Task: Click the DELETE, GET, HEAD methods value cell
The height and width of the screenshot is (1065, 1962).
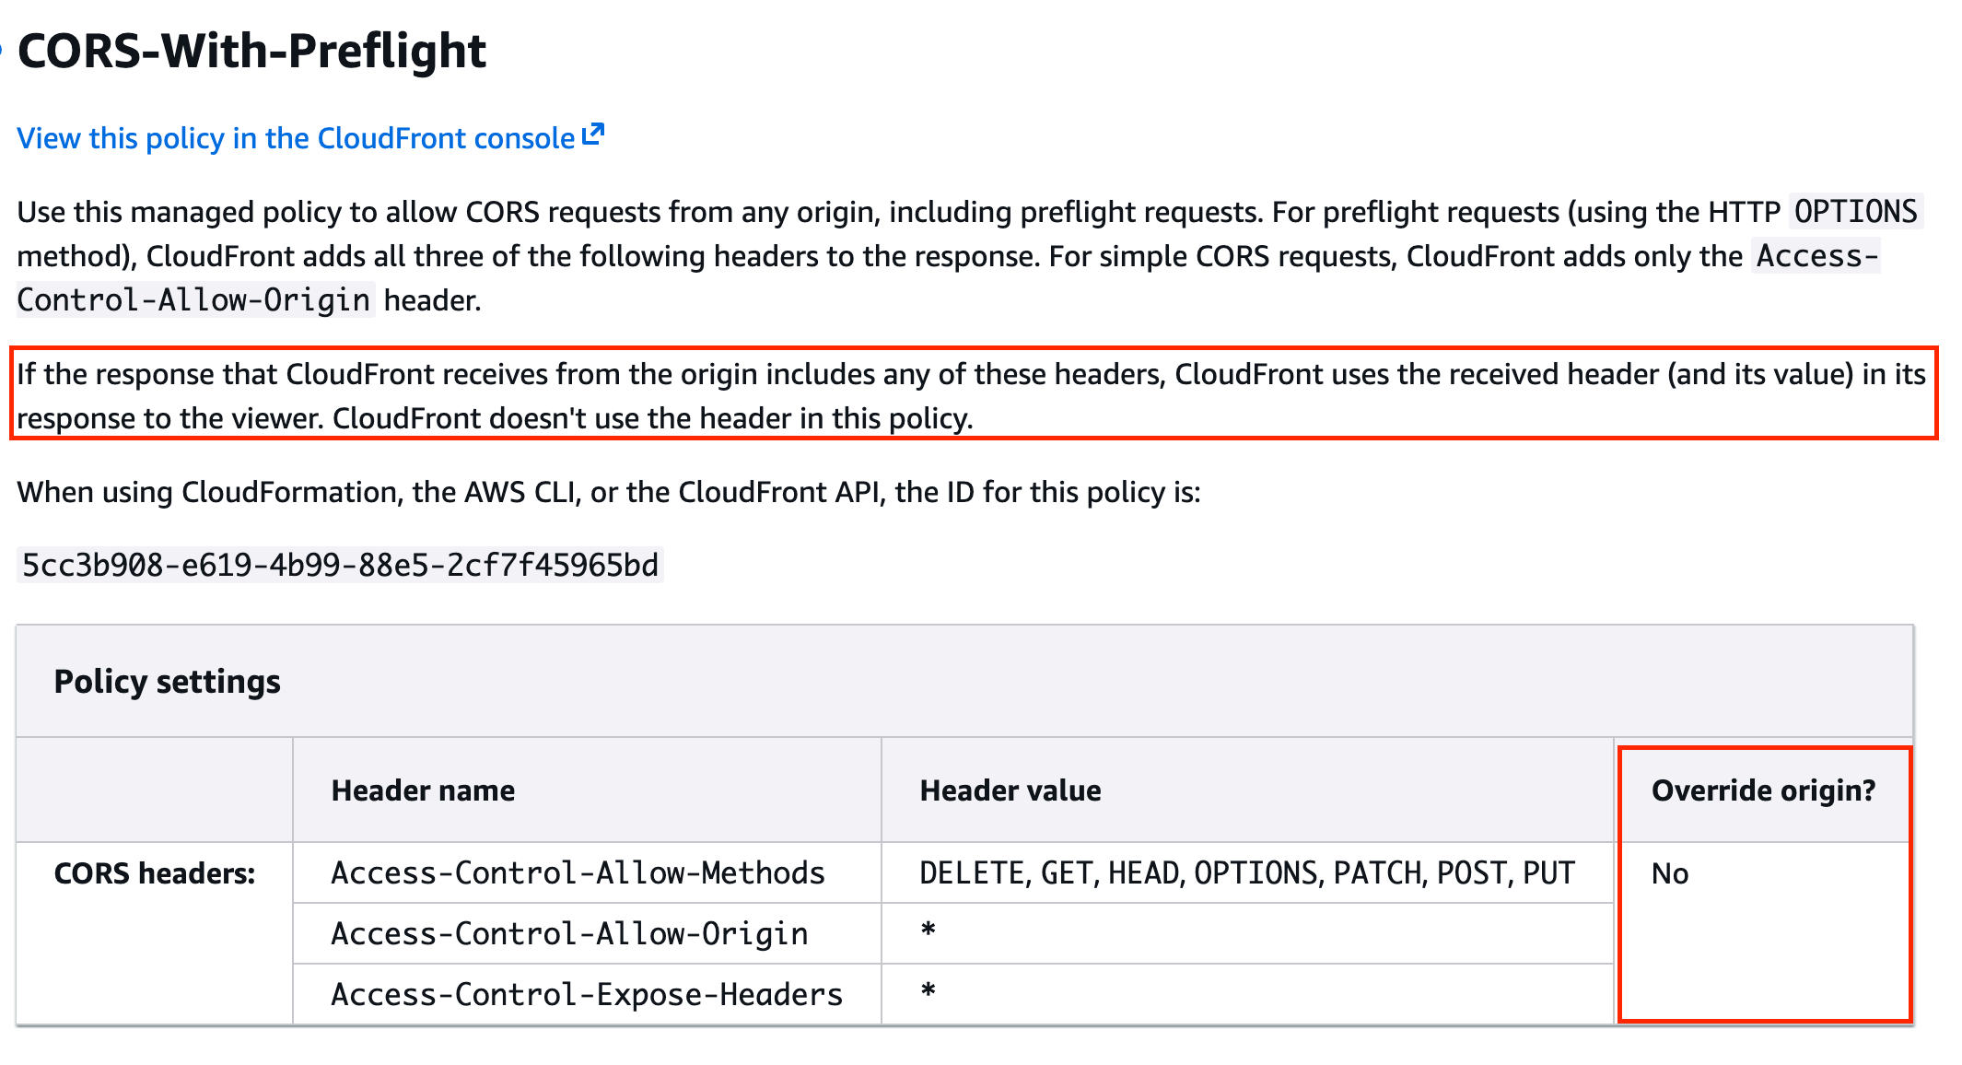Action: tap(1246, 873)
